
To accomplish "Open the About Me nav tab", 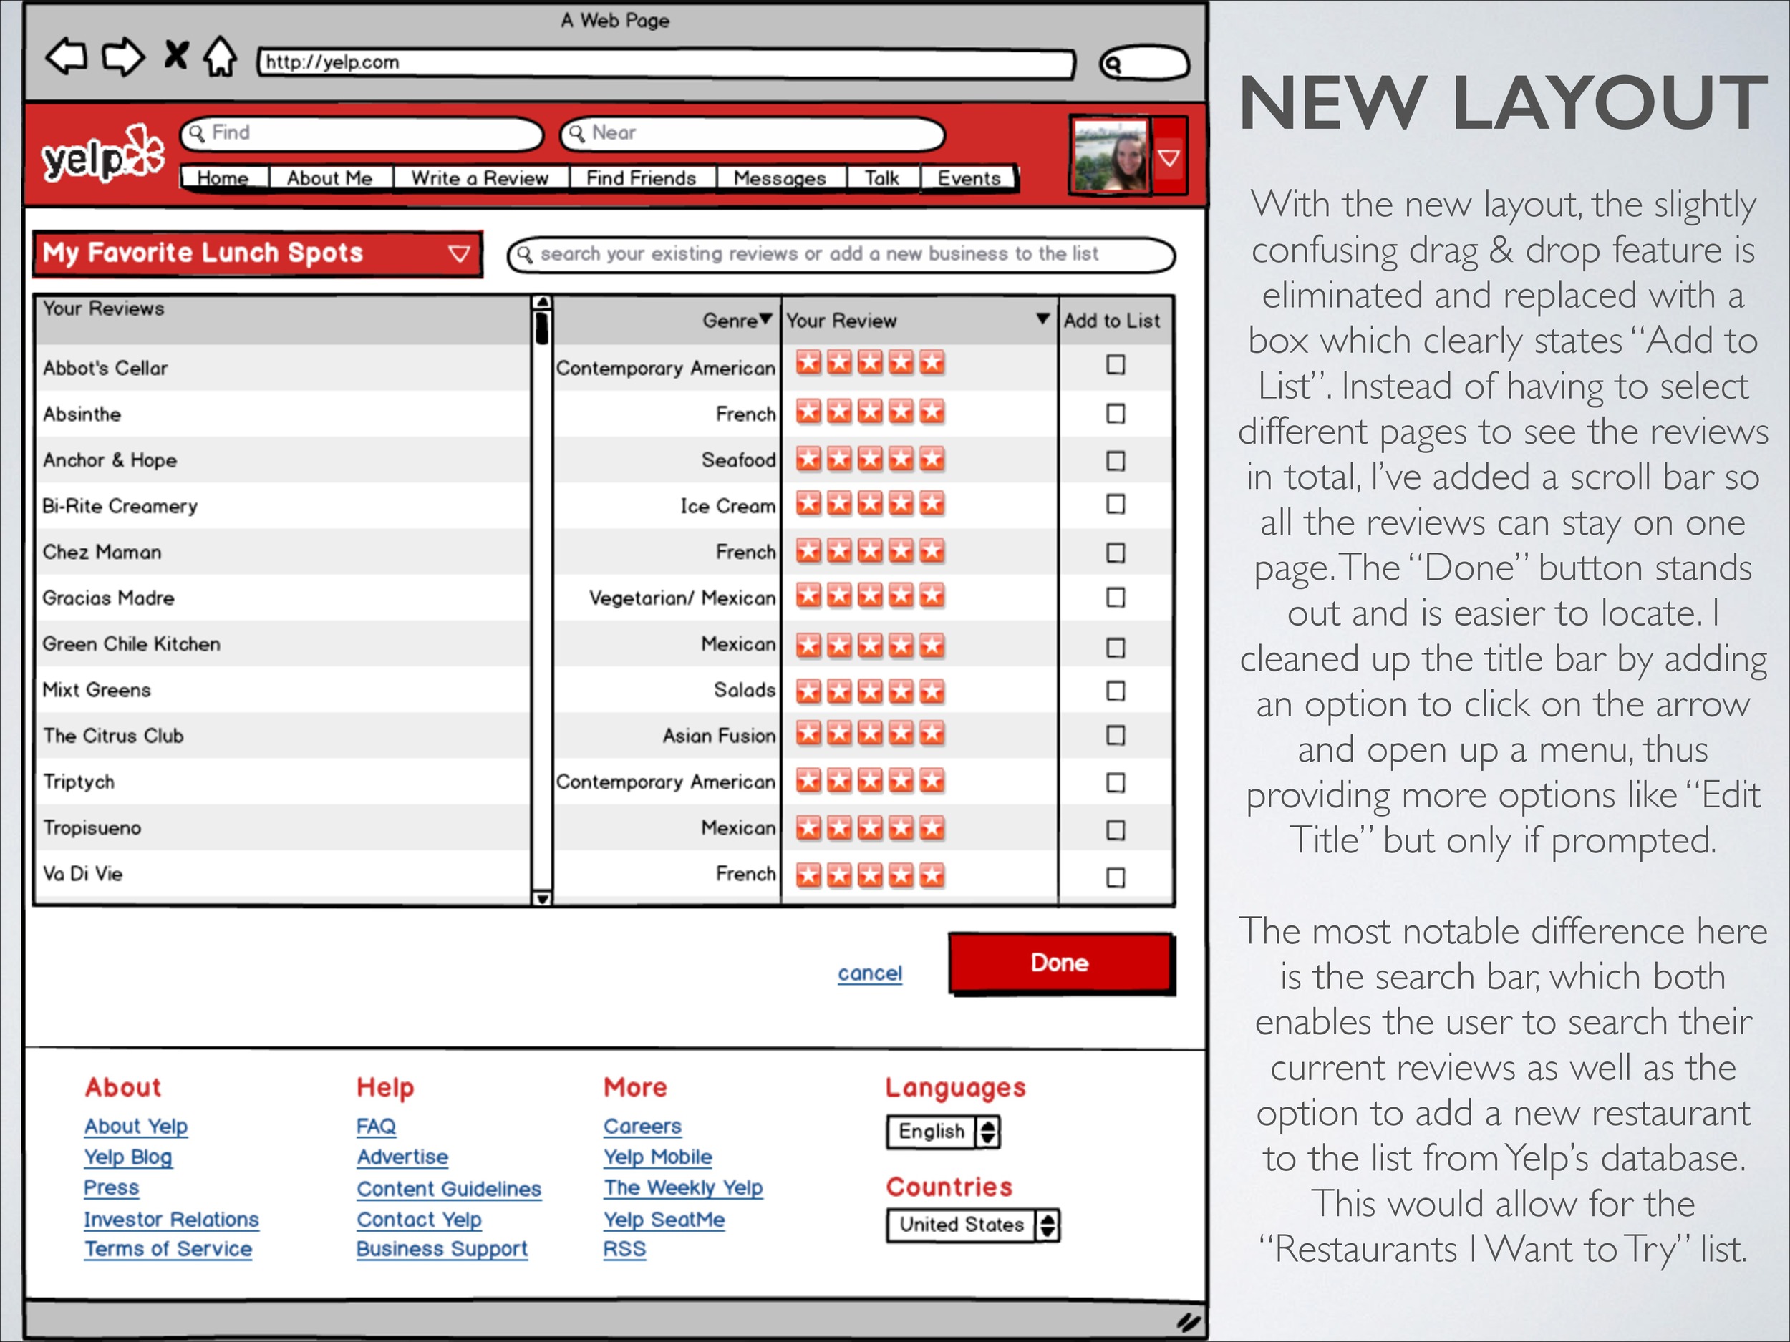I will (329, 178).
